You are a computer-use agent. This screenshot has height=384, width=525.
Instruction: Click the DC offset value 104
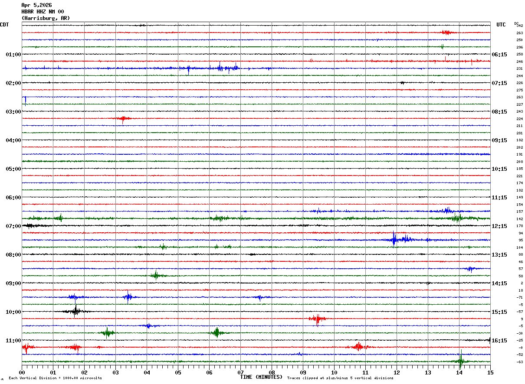[x=520, y=247]
